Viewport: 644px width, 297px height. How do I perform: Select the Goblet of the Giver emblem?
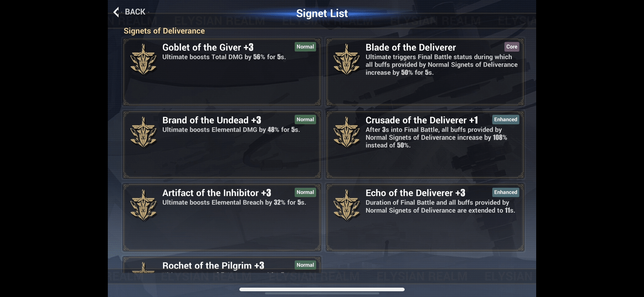(x=143, y=59)
